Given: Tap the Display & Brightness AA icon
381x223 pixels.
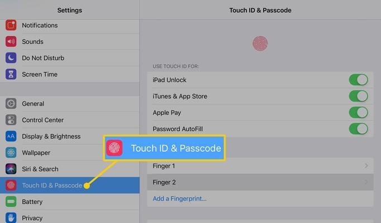Looking at the screenshot, I should 11,136.
